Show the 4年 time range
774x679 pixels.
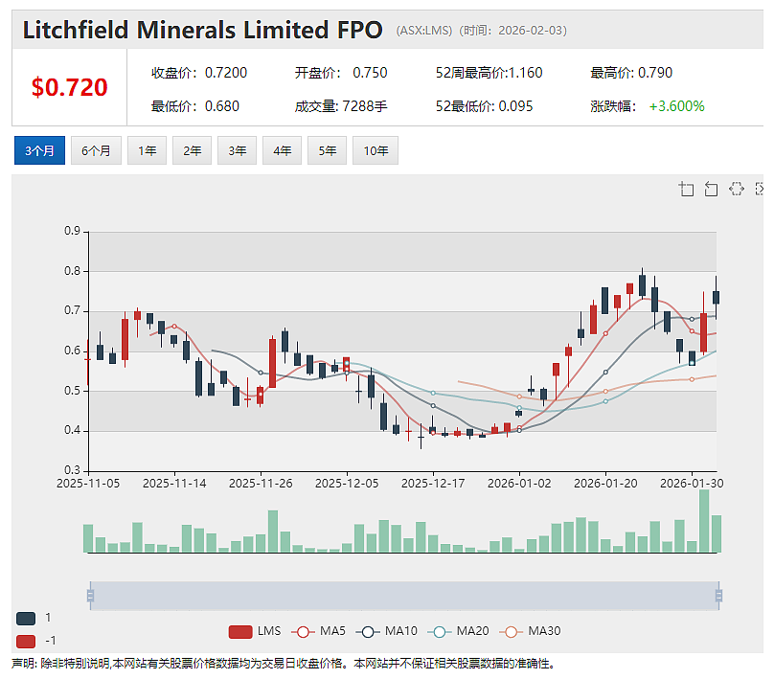pos(282,150)
